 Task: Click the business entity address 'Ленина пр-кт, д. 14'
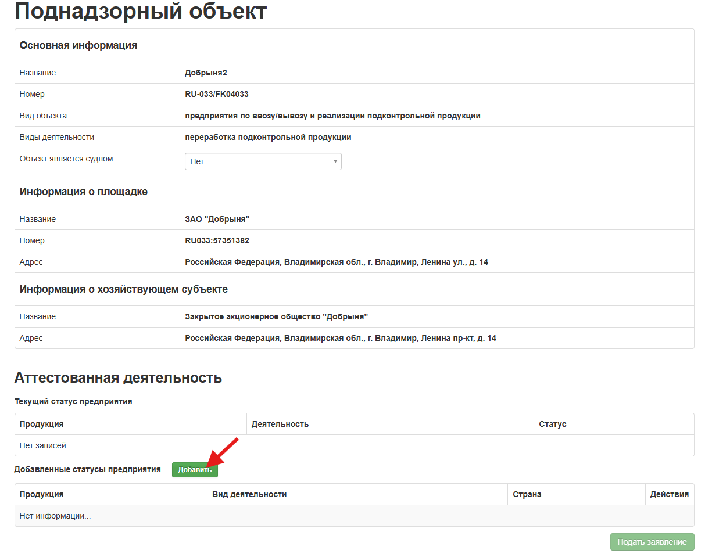[x=457, y=338]
